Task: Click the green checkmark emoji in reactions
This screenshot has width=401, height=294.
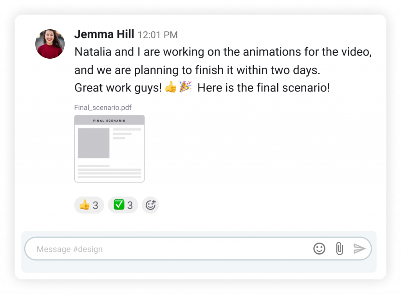Action: coord(119,205)
